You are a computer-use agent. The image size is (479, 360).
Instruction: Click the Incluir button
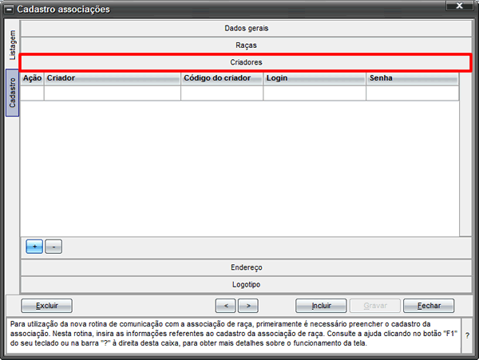[x=321, y=306]
